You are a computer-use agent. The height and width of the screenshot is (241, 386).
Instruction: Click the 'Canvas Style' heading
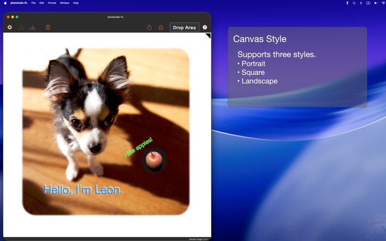coord(260,39)
